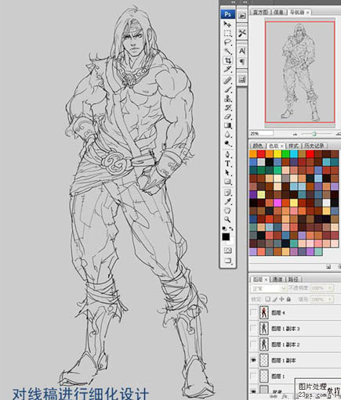Open the layer blend mode dropdown
Image resolution: width=341 pixels, height=400 pixels.
(269, 288)
